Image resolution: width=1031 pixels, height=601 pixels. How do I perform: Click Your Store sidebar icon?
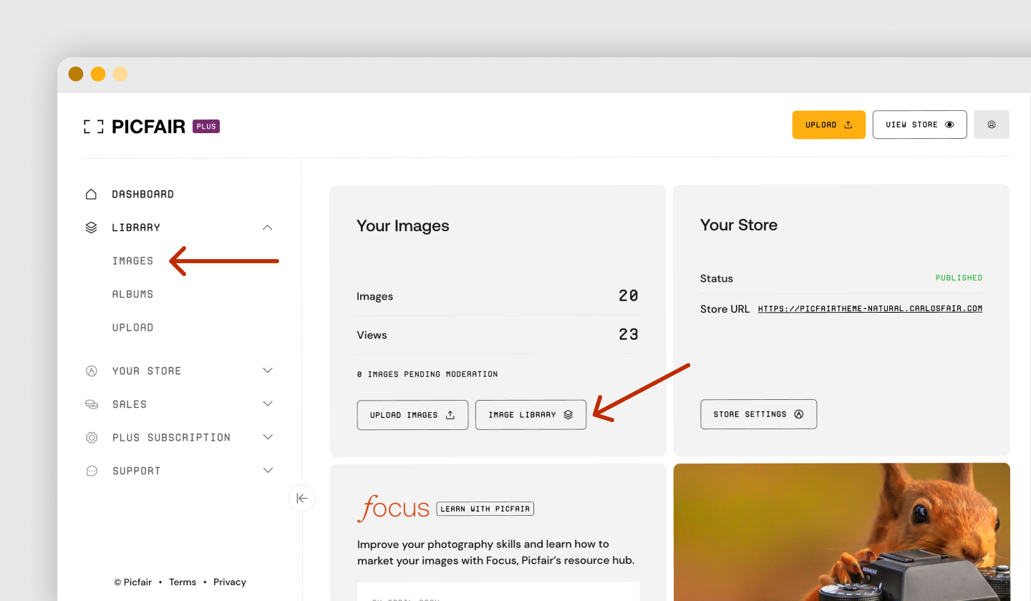tap(91, 371)
